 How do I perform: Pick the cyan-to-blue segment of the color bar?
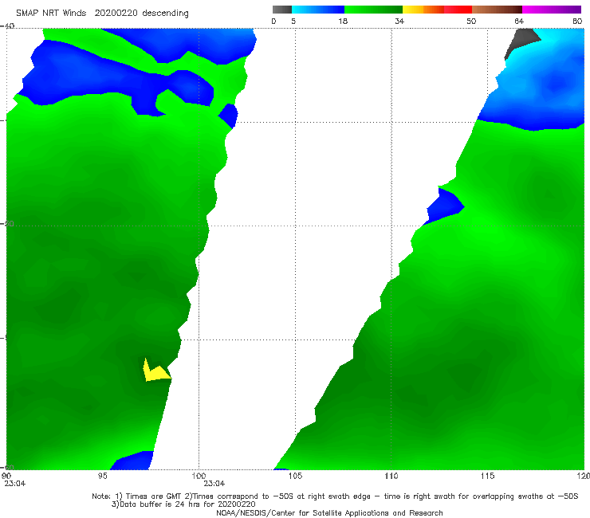point(318,10)
